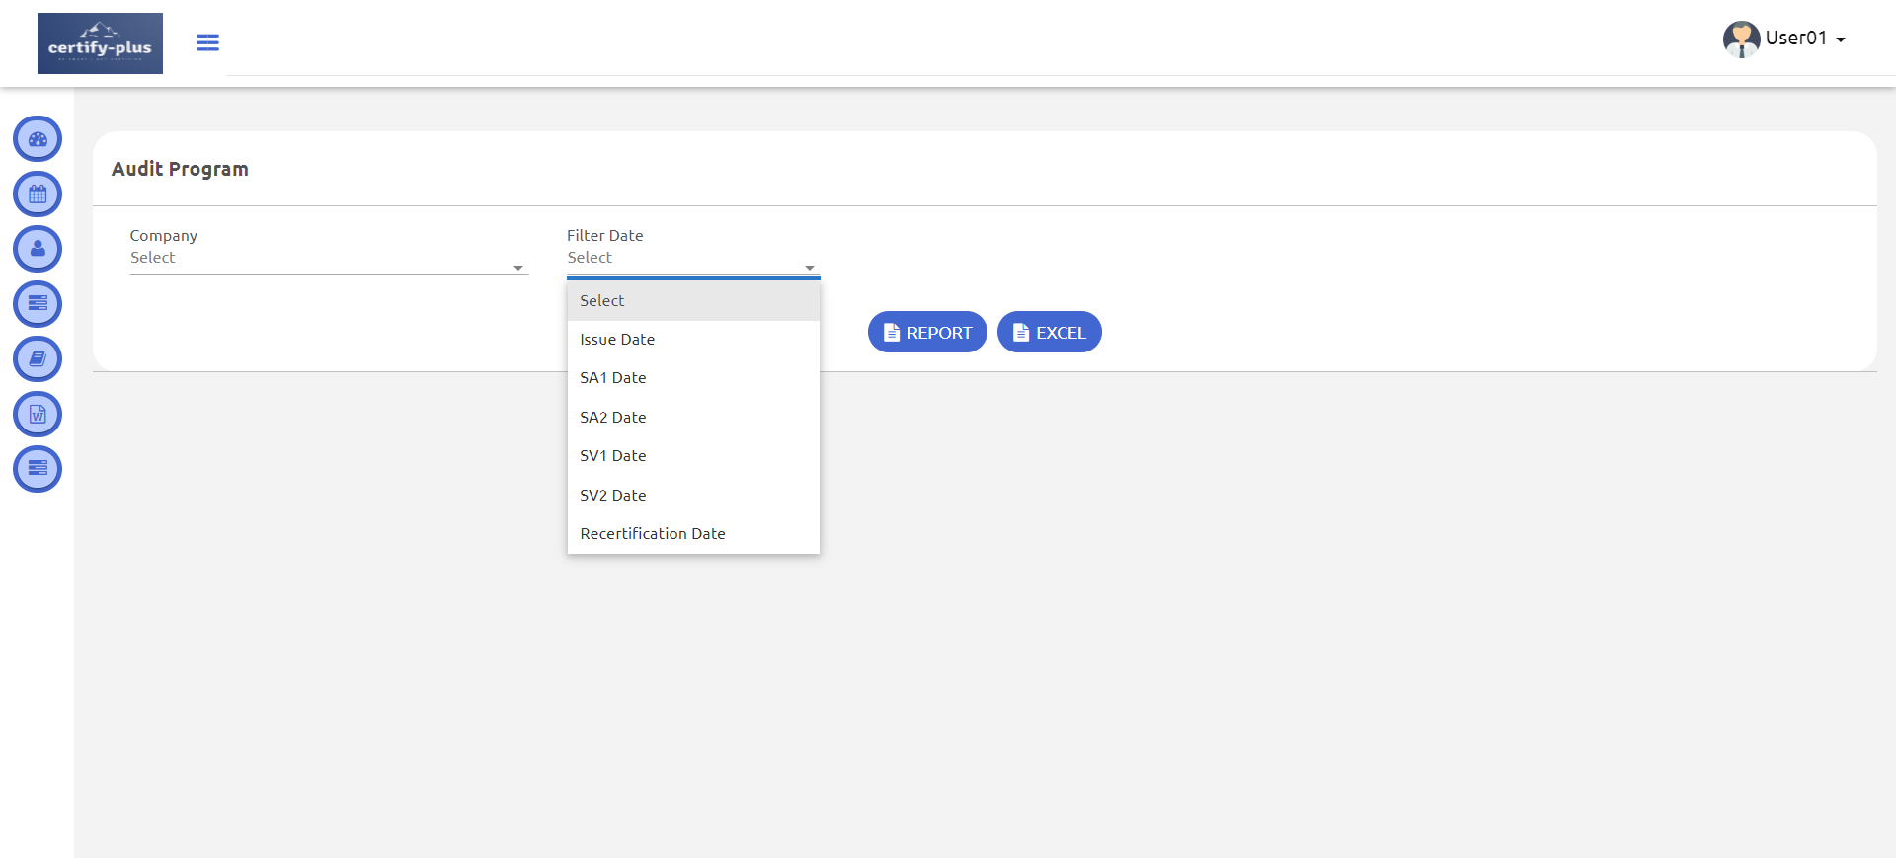1896x858 pixels.
Task: Open the Word document sidebar icon
Action: pyautogui.click(x=38, y=415)
